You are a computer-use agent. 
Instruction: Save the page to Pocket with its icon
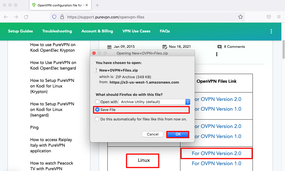[269, 17]
